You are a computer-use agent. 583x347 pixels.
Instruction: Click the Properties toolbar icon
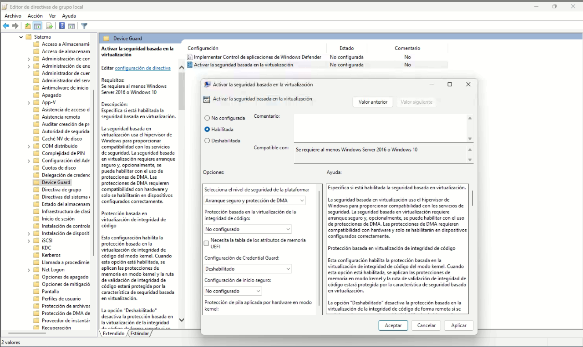tap(71, 25)
